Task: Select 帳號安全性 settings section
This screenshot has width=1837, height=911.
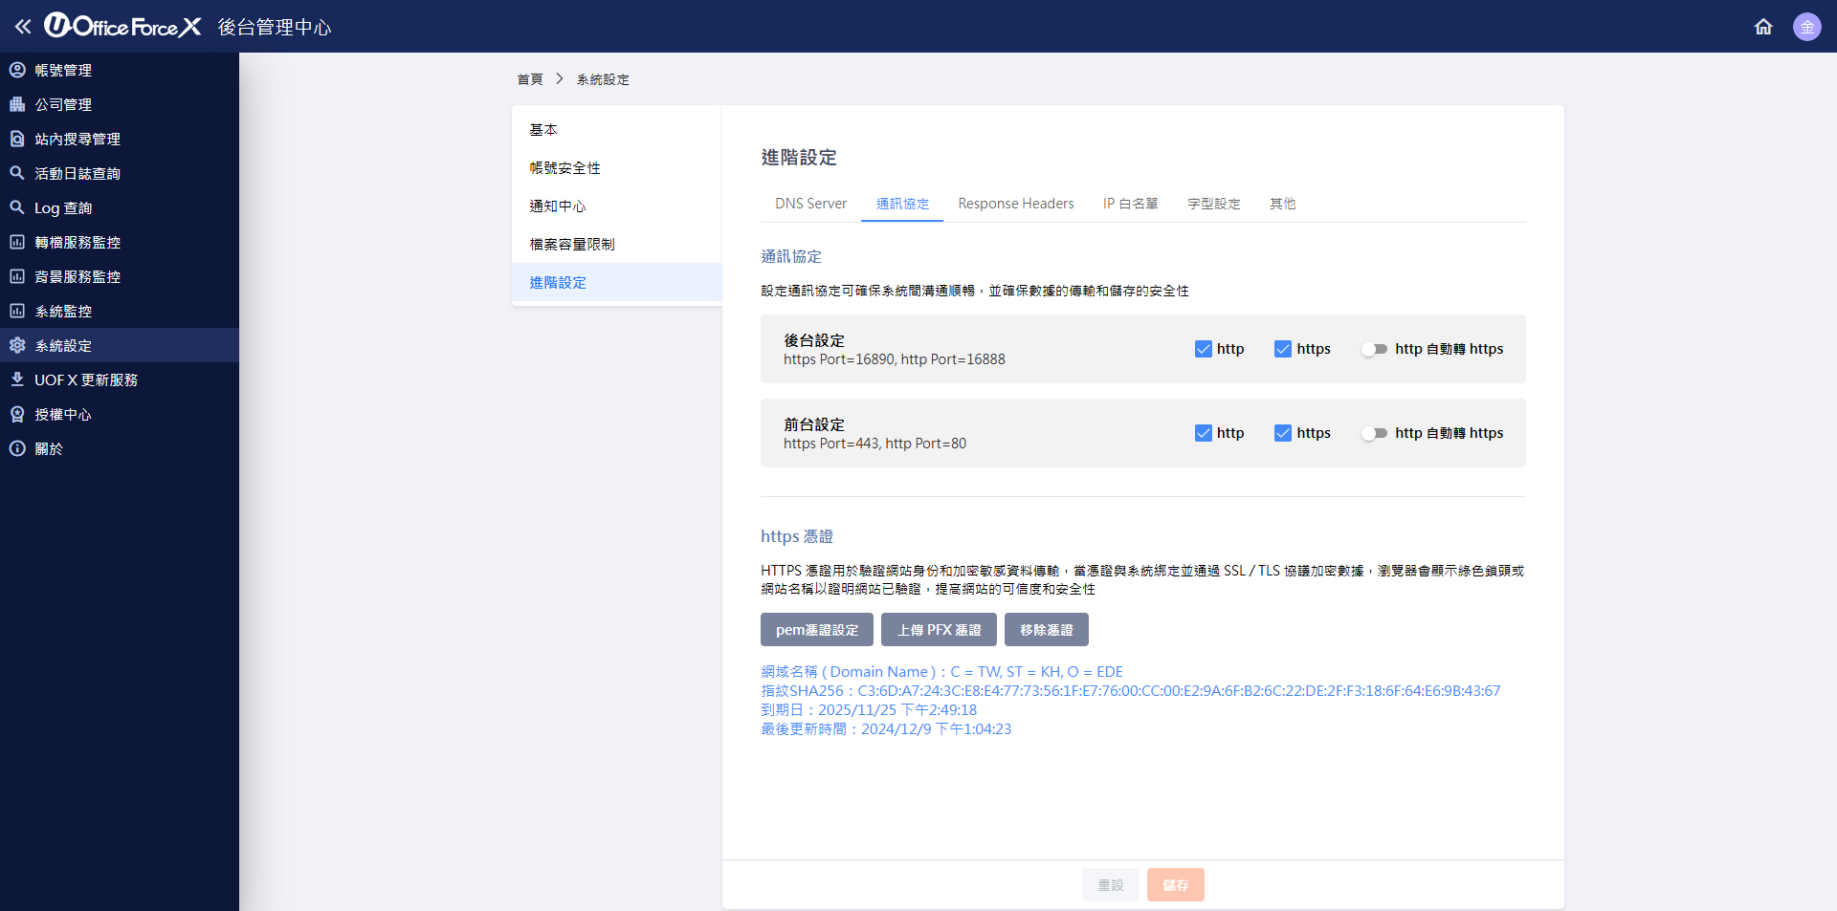Action: click(x=616, y=167)
